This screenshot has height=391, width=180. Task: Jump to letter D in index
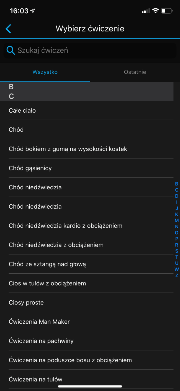click(177, 196)
